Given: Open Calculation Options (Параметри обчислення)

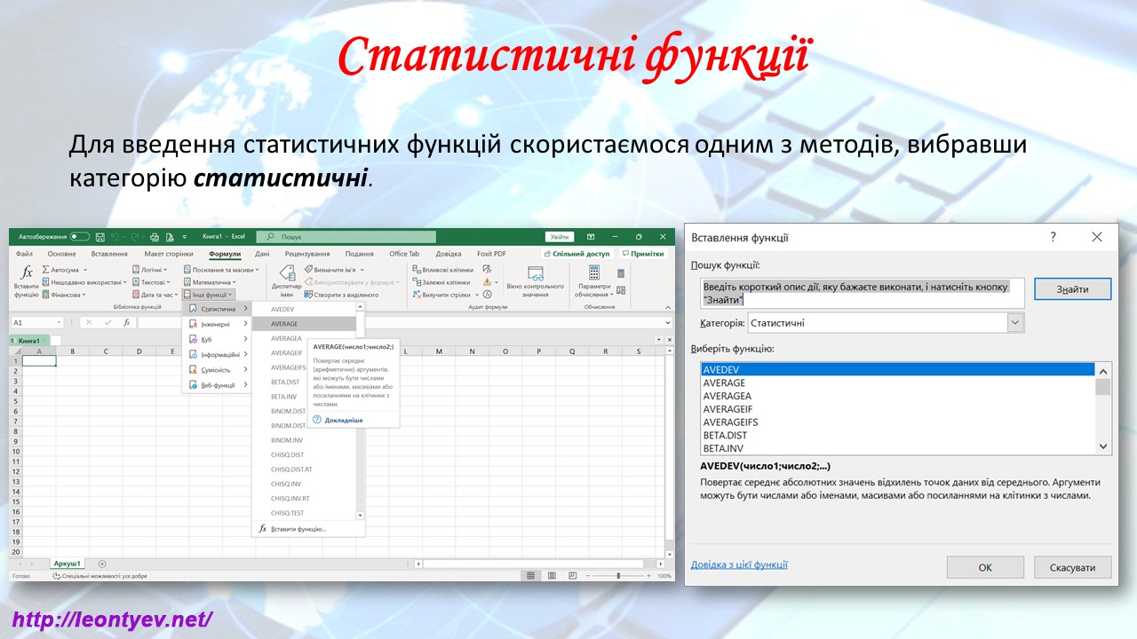Looking at the screenshot, I should (x=594, y=280).
